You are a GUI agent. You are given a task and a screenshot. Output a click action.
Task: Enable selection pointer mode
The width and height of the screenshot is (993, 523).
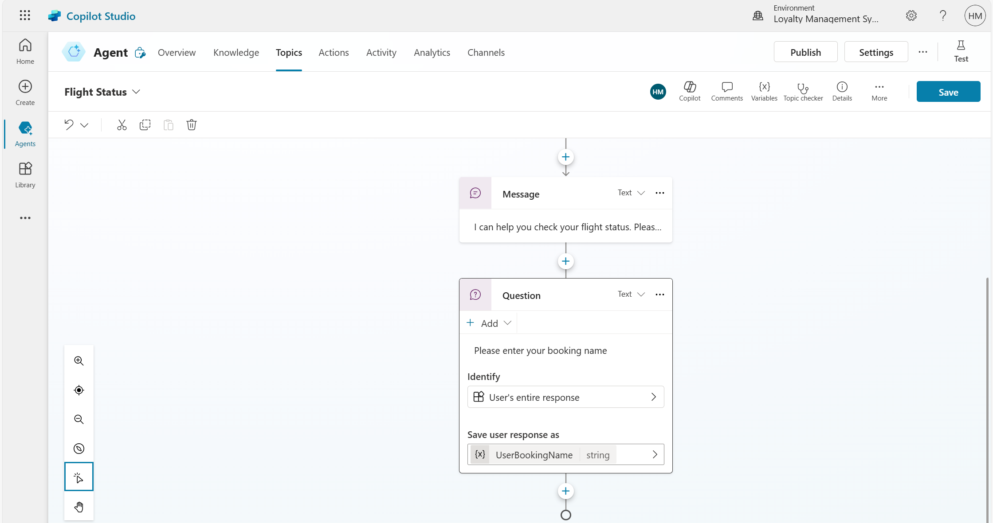pyautogui.click(x=79, y=477)
